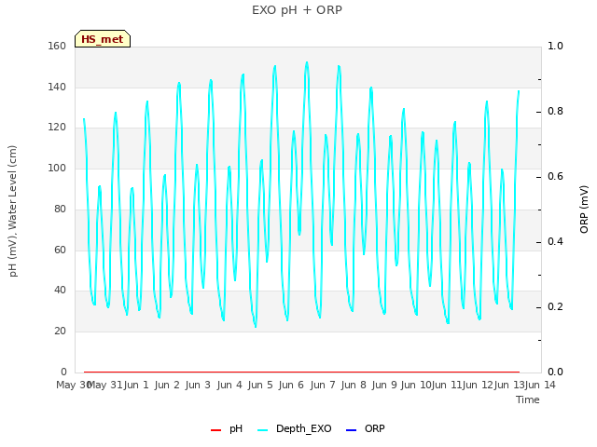Select the HS_met annotation label
597x447 pixels.
tap(103, 39)
